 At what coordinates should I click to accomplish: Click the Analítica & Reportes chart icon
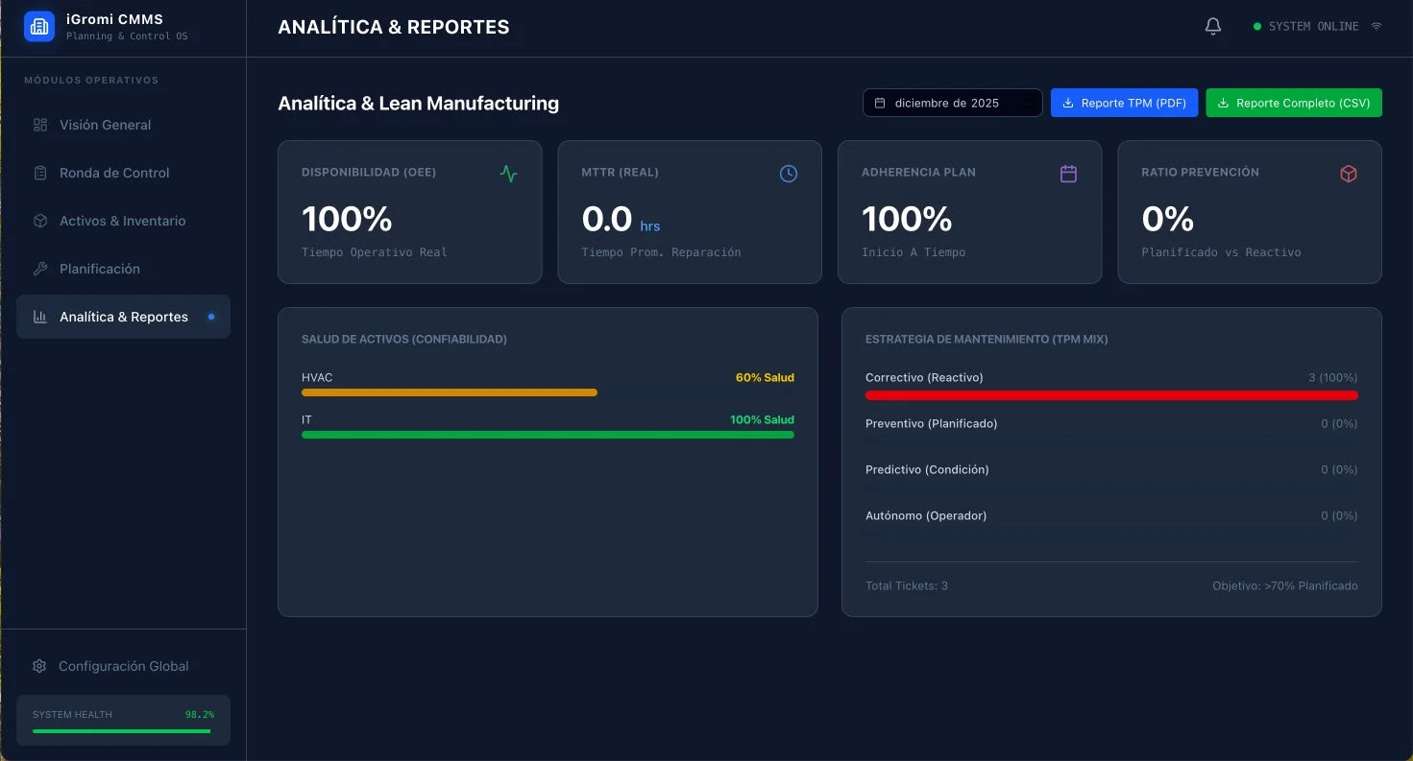click(x=38, y=317)
